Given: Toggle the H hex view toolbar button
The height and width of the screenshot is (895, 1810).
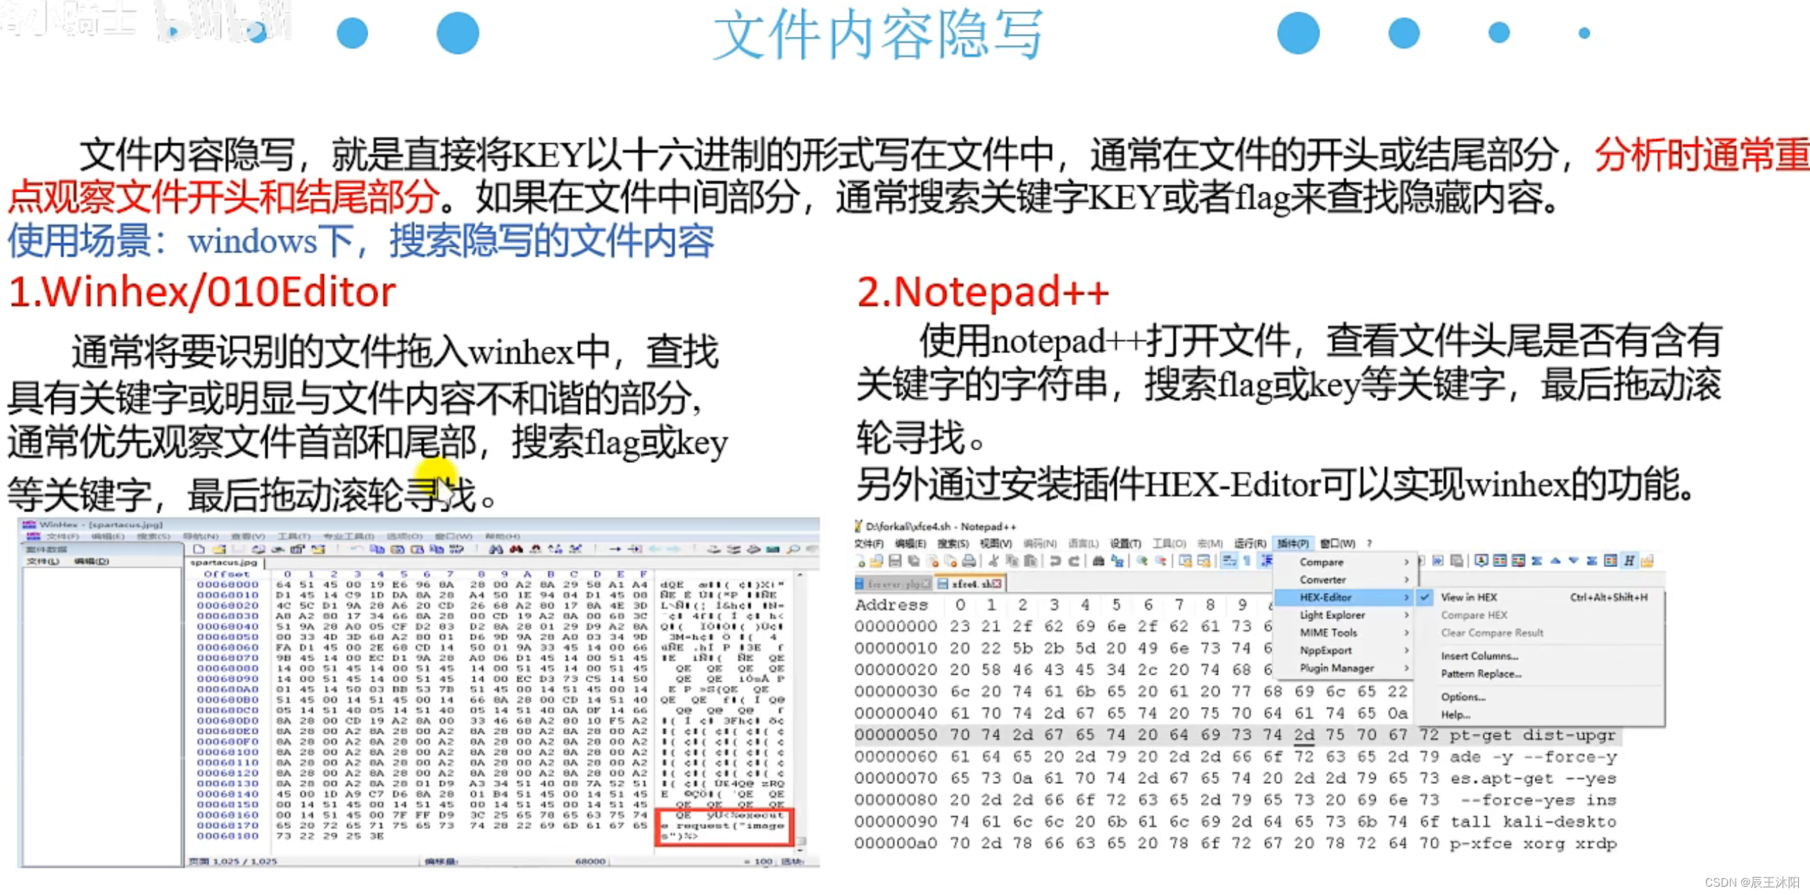Looking at the screenshot, I should [x=1629, y=561].
